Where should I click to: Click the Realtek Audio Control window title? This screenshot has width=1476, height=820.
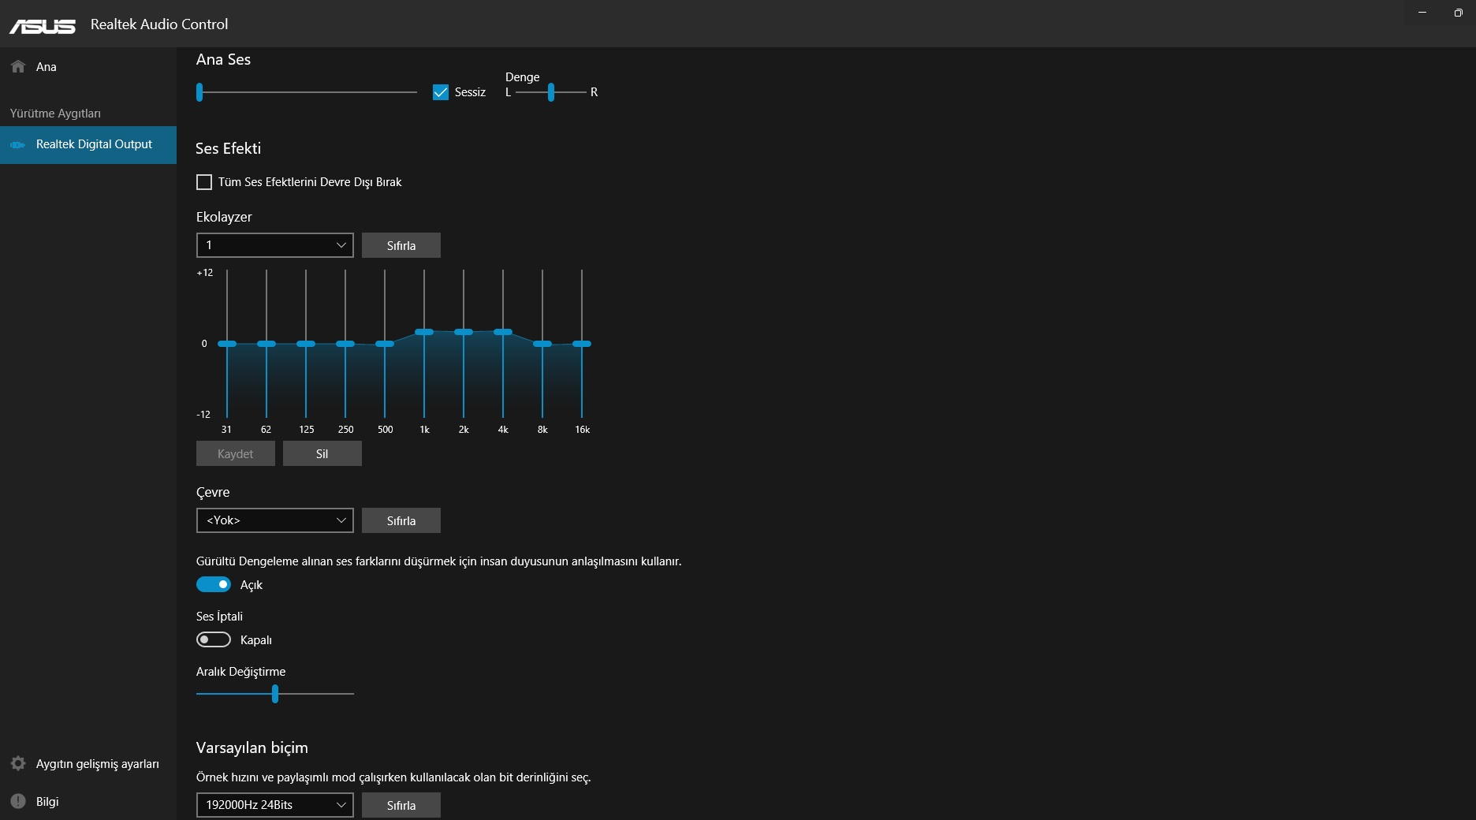159,24
